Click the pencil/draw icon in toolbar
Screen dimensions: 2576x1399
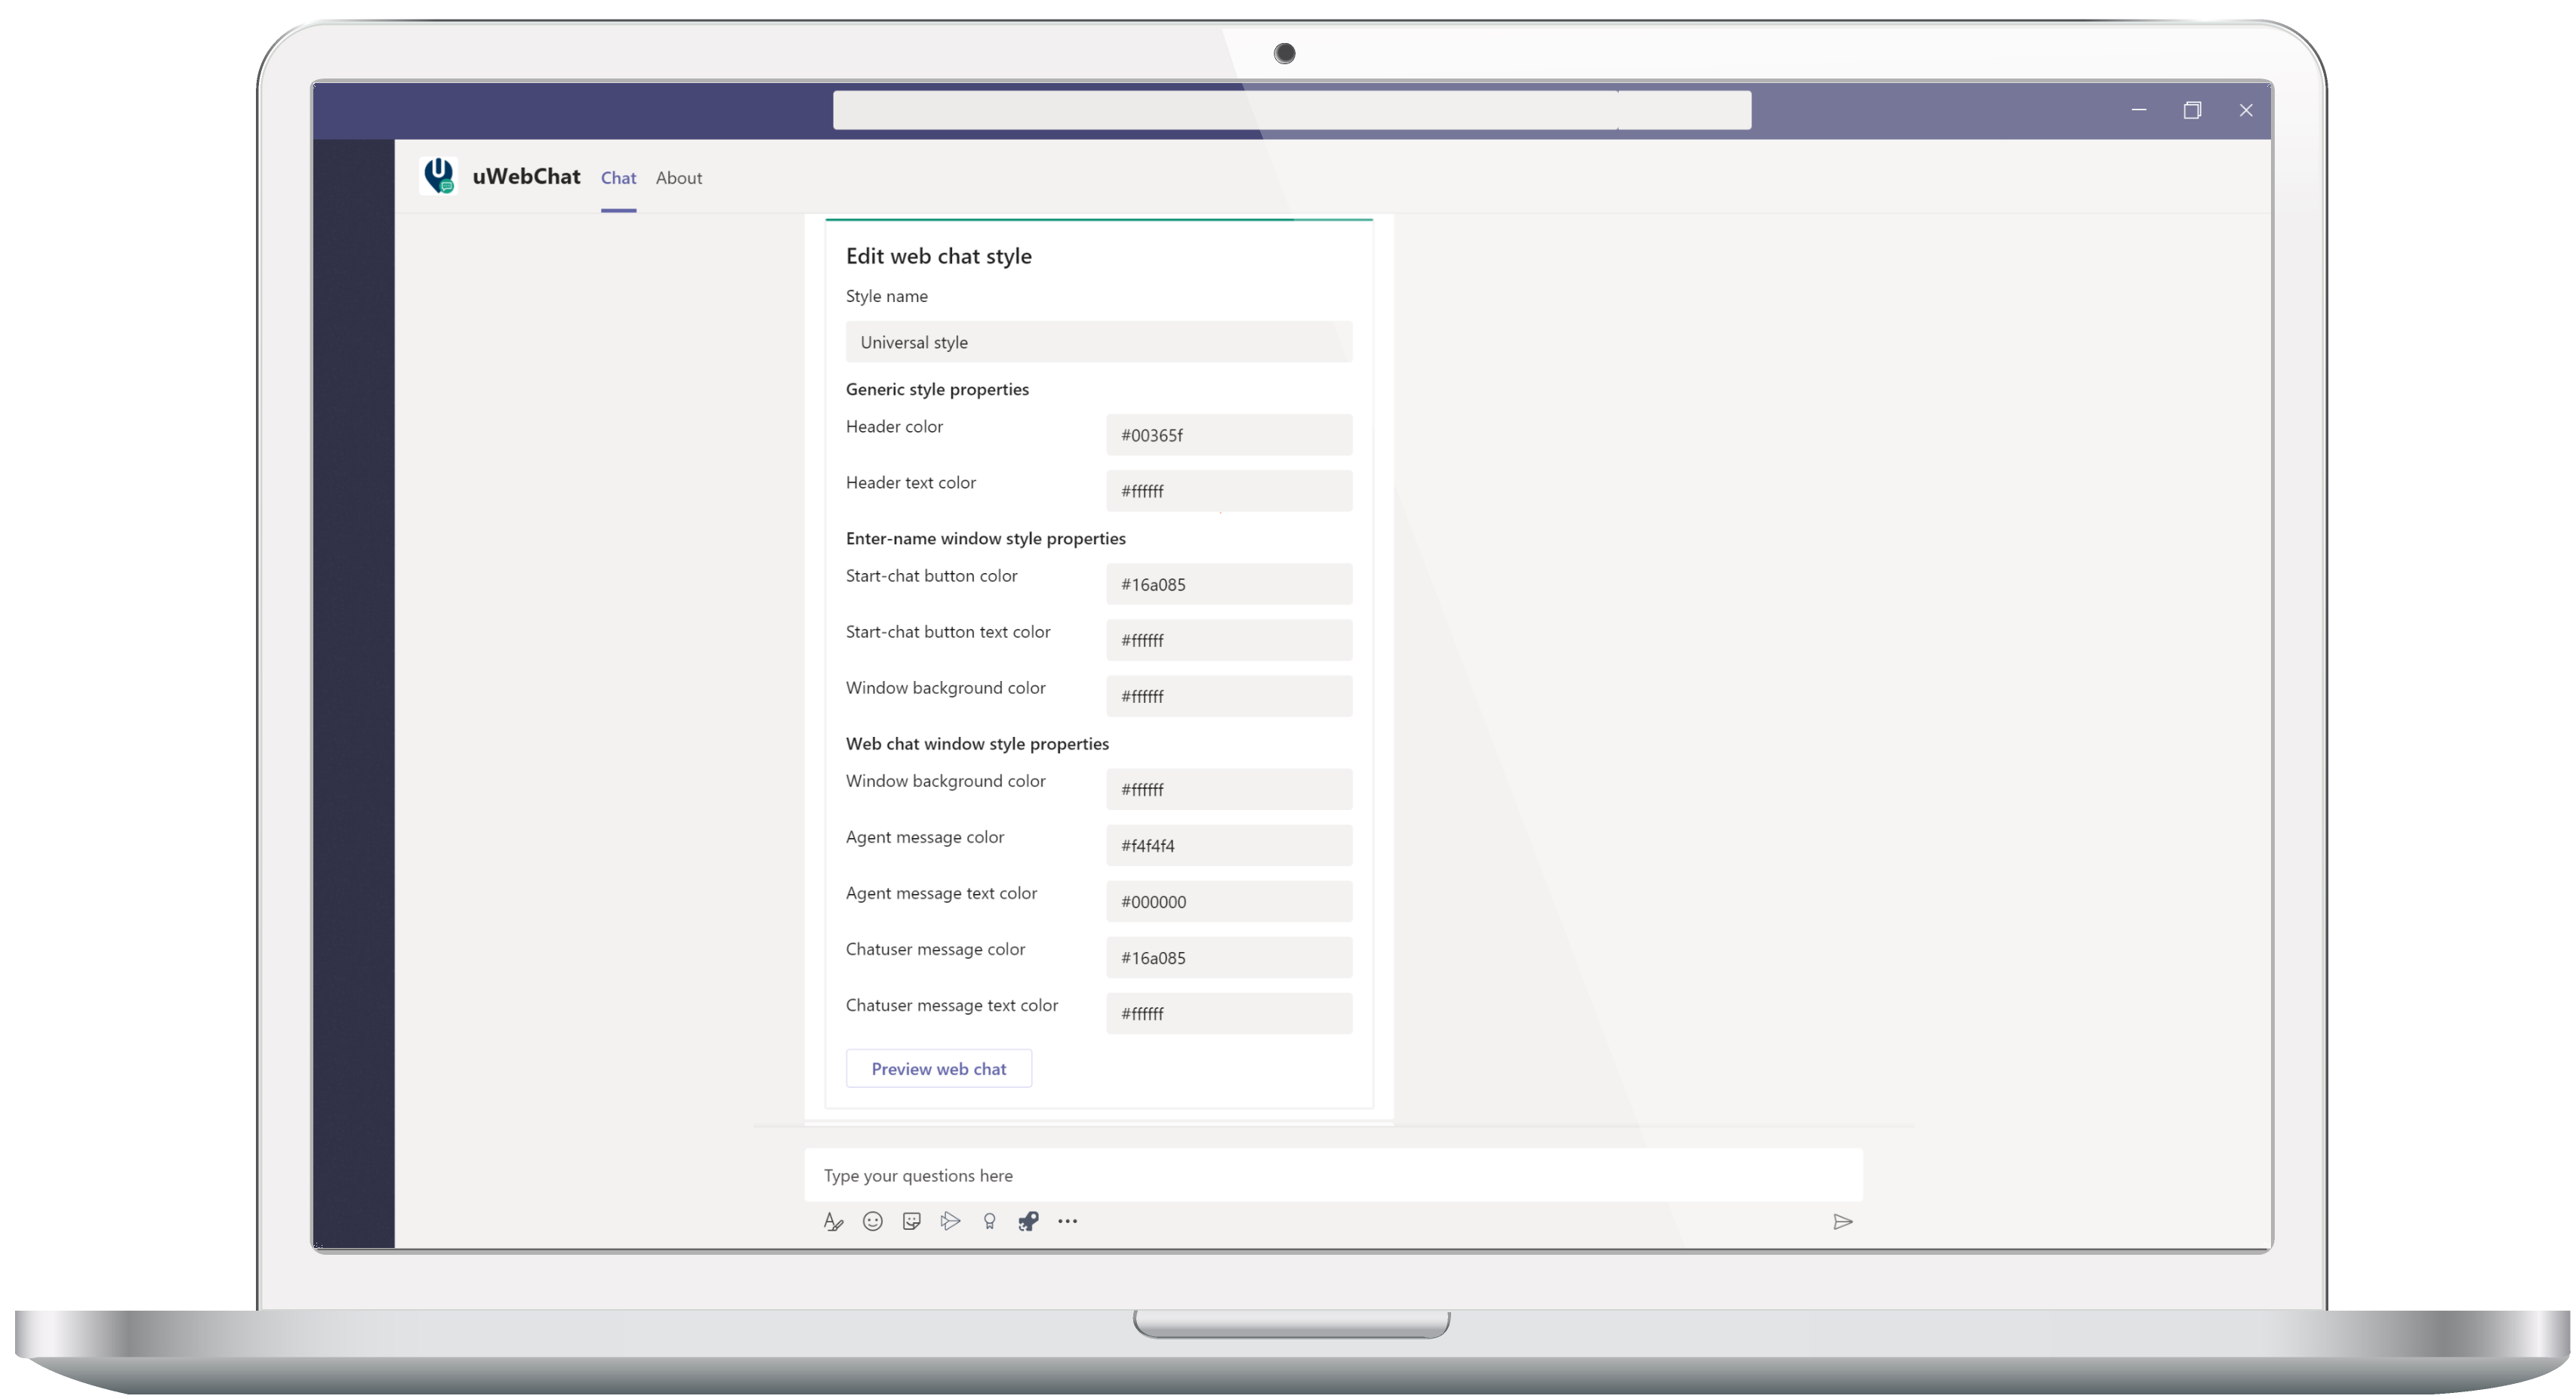832,1222
